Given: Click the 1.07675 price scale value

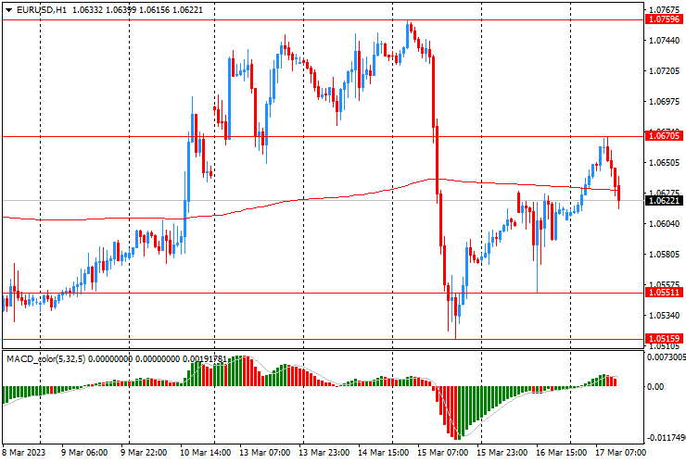Looking at the screenshot, I should pyautogui.click(x=664, y=9).
